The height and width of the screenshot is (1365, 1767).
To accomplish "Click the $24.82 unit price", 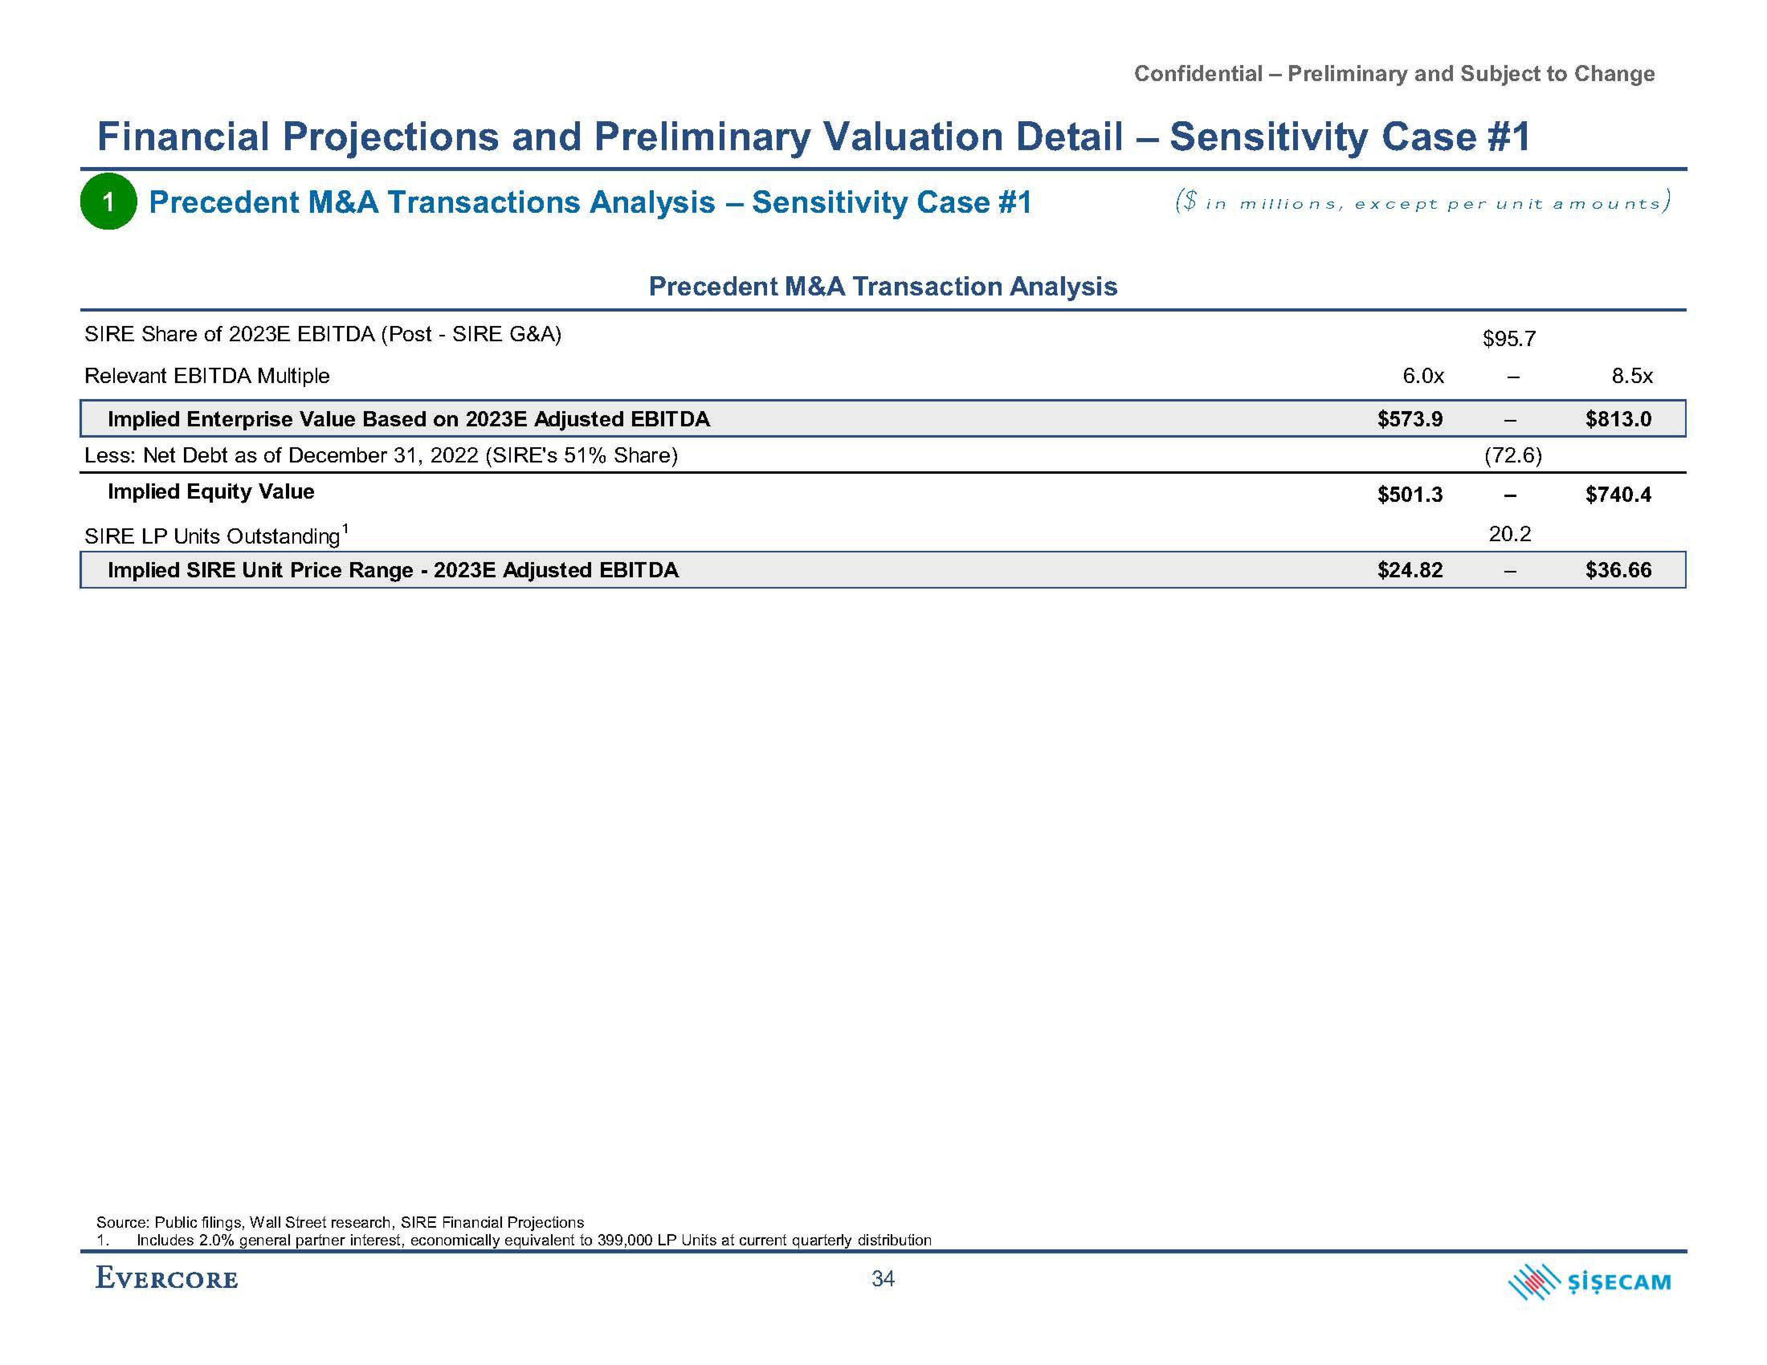I will click(1410, 570).
